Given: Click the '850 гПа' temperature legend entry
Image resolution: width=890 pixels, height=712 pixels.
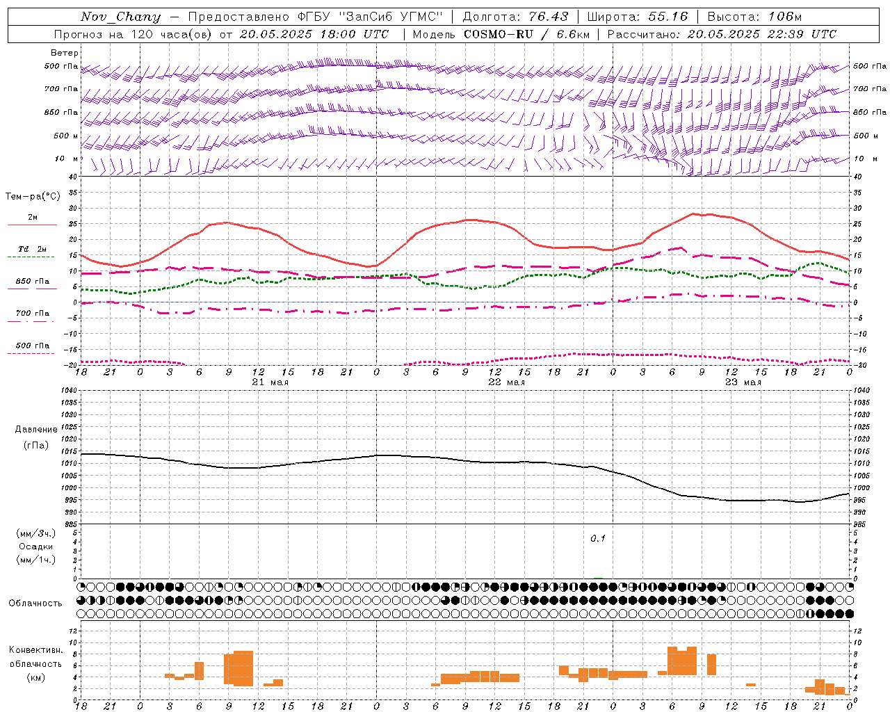Looking at the screenshot, I should 32,282.
